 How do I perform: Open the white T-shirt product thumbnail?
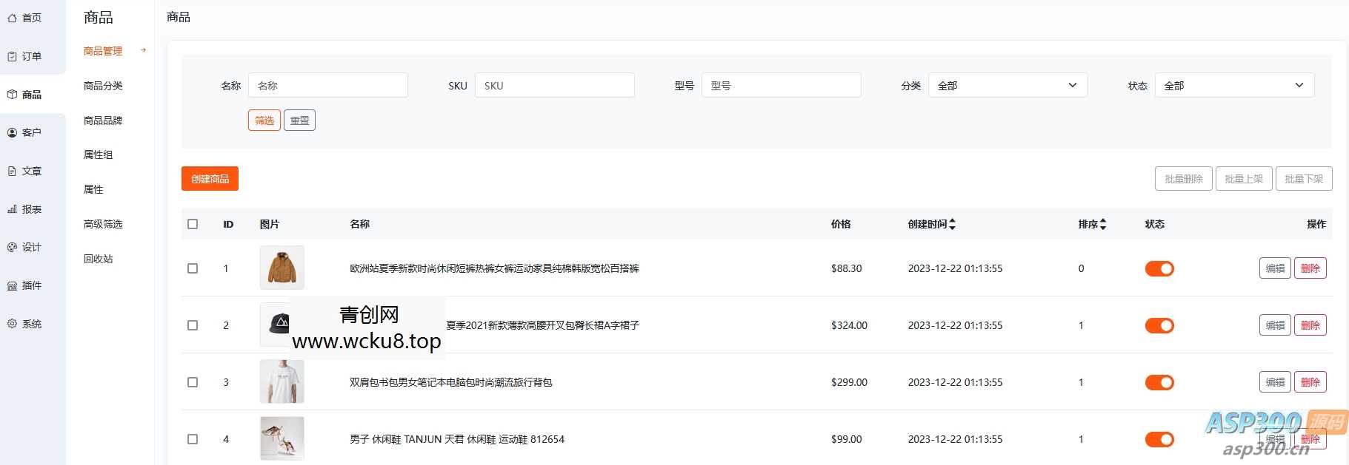click(282, 381)
